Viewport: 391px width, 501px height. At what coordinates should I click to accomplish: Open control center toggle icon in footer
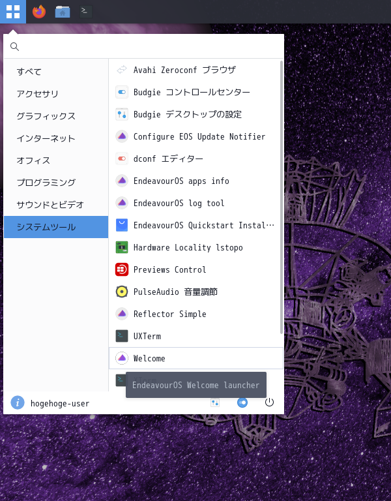pyautogui.click(x=242, y=402)
